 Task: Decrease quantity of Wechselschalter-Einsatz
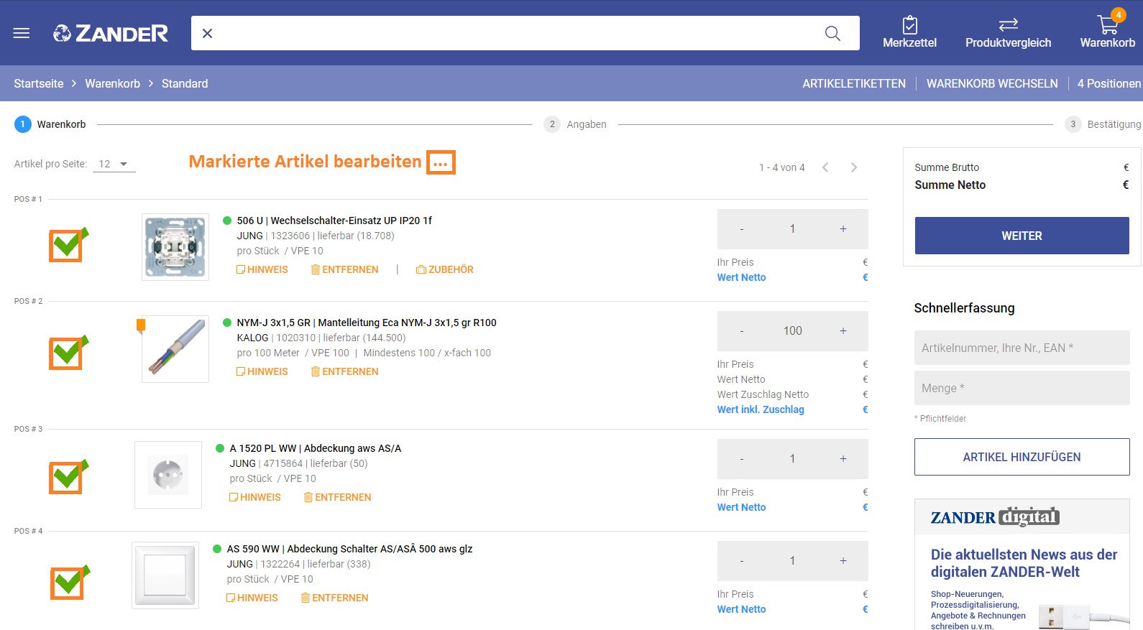(742, 229)
